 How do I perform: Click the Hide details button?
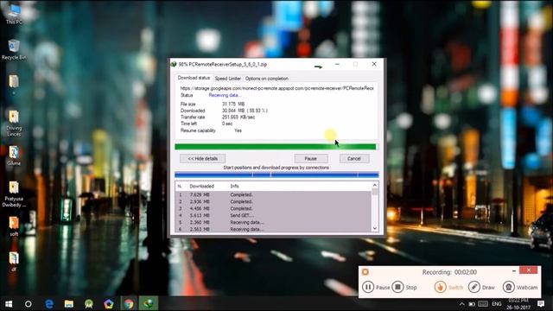point(202,159)
